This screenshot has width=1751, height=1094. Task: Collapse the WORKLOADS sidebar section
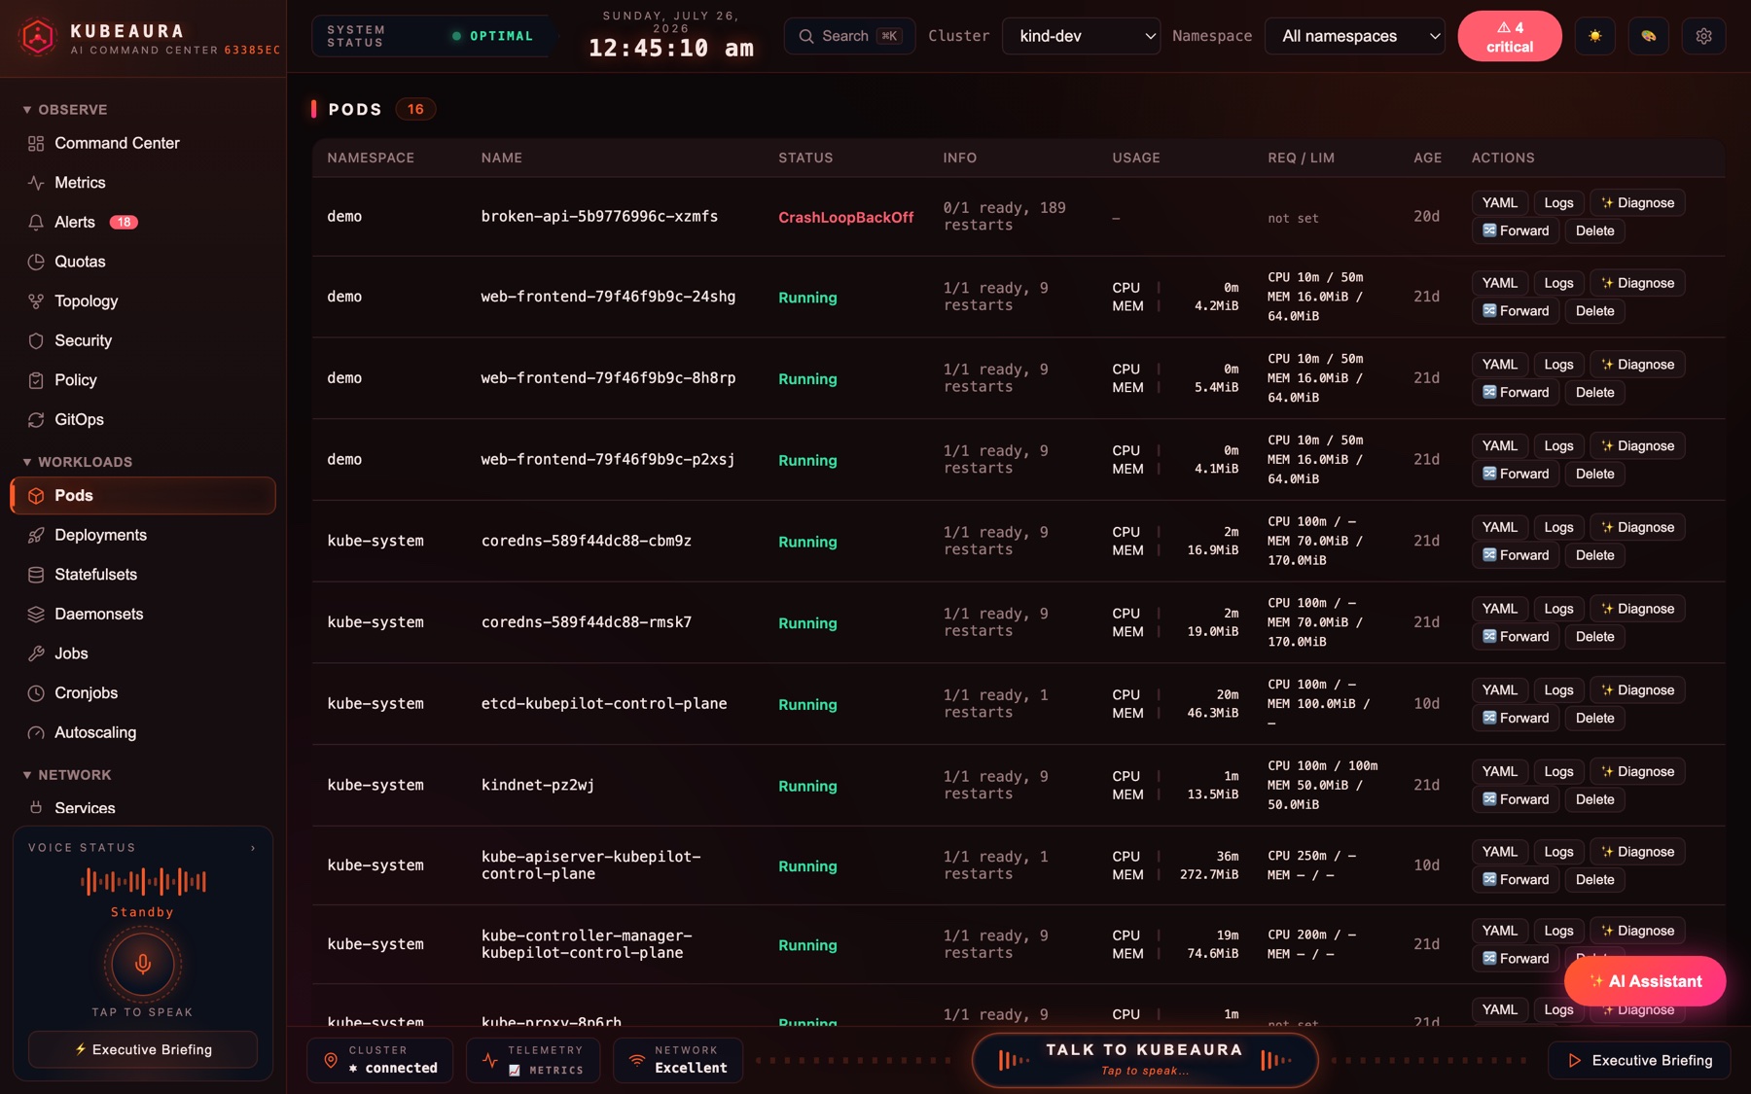78,462
